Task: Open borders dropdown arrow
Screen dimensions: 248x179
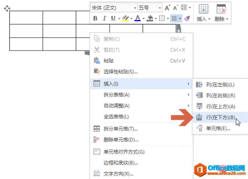Action: [x=168, y=18]
